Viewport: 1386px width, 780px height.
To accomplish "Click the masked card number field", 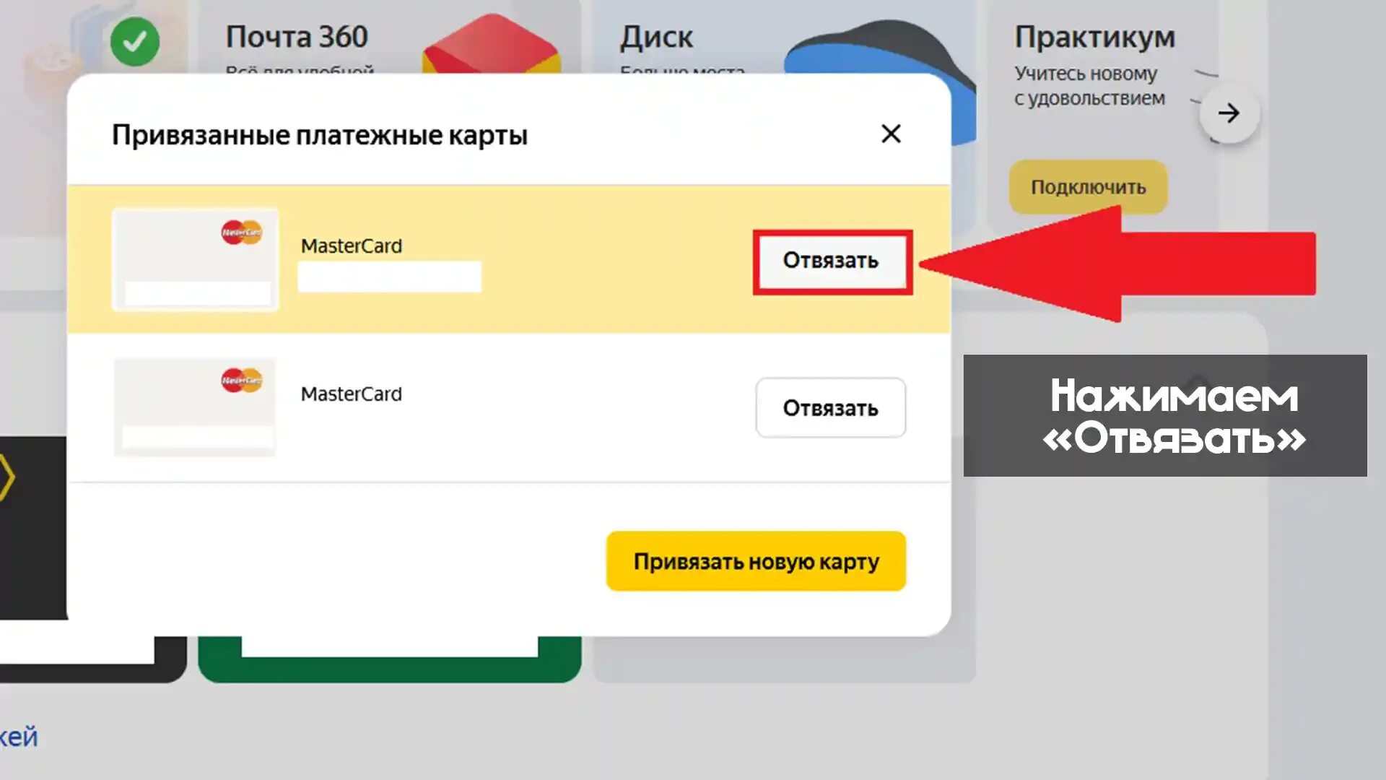I will click(390, 277).
